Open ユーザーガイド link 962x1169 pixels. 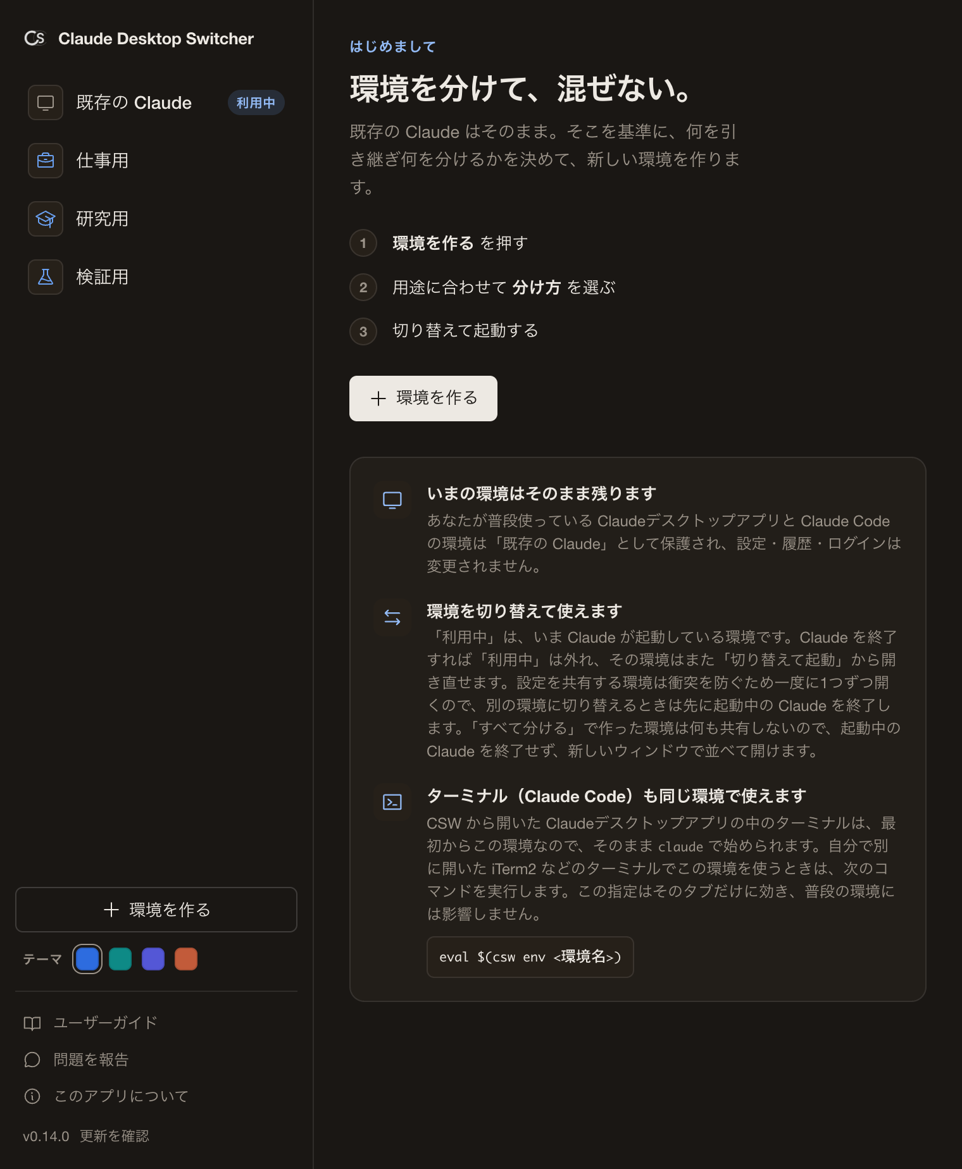pyautogui.click(x=91, y=1023)
